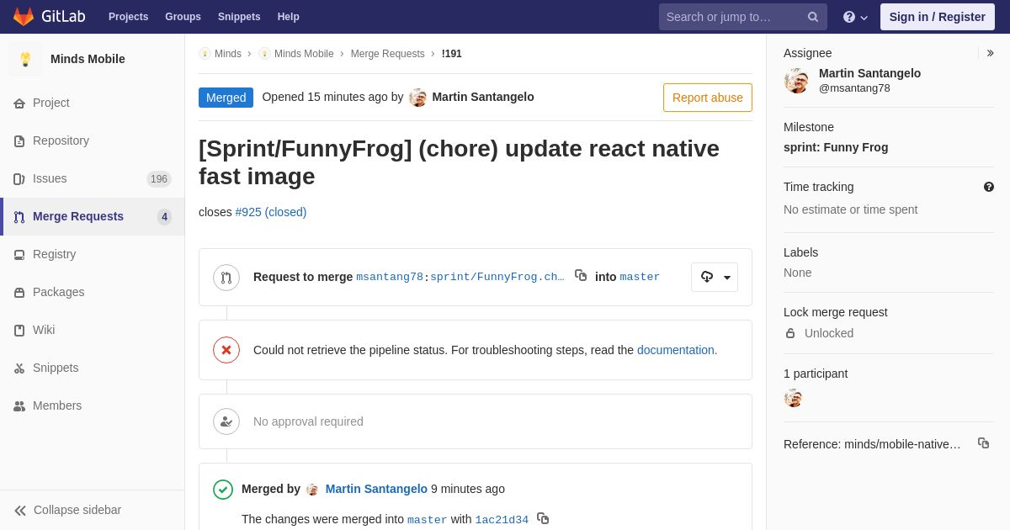The image size is (1010, 530).
Task: Click the time tracking help icon
Action: (989, 187)
